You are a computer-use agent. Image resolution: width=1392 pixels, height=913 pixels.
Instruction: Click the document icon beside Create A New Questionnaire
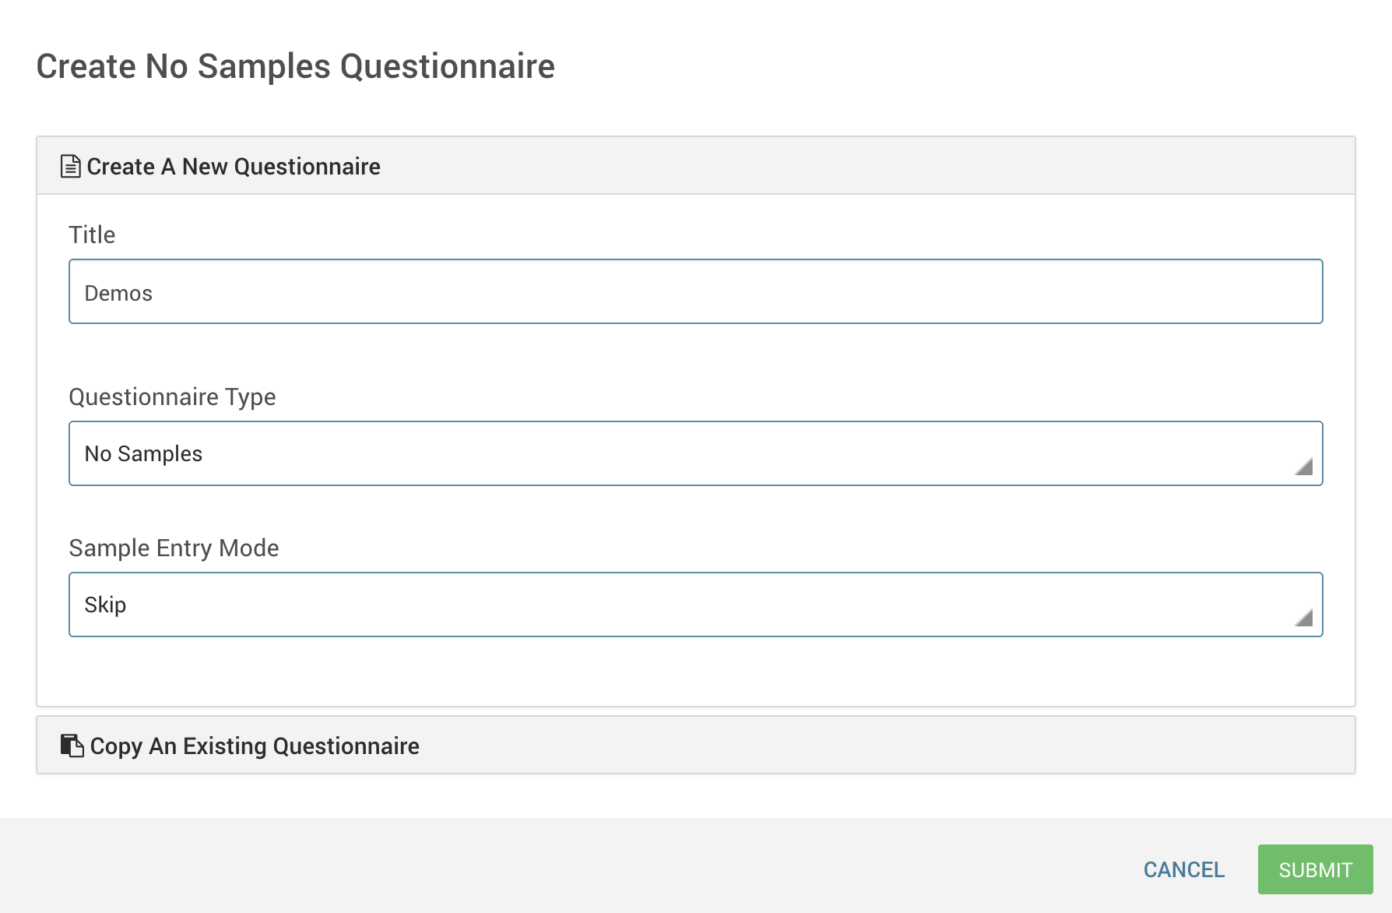tap(70, 167)
